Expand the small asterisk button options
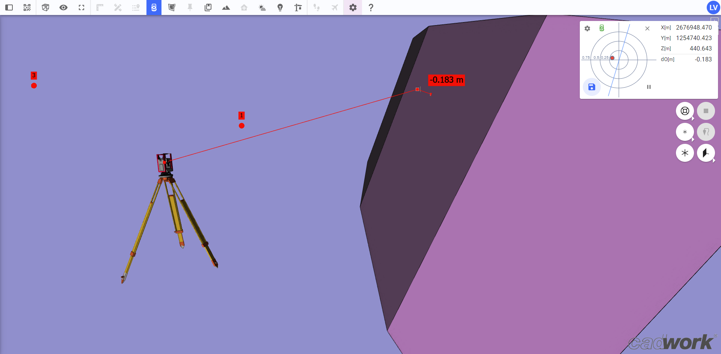Image resolution: width=721 pixels, height=354 pixels. [693, 139]
